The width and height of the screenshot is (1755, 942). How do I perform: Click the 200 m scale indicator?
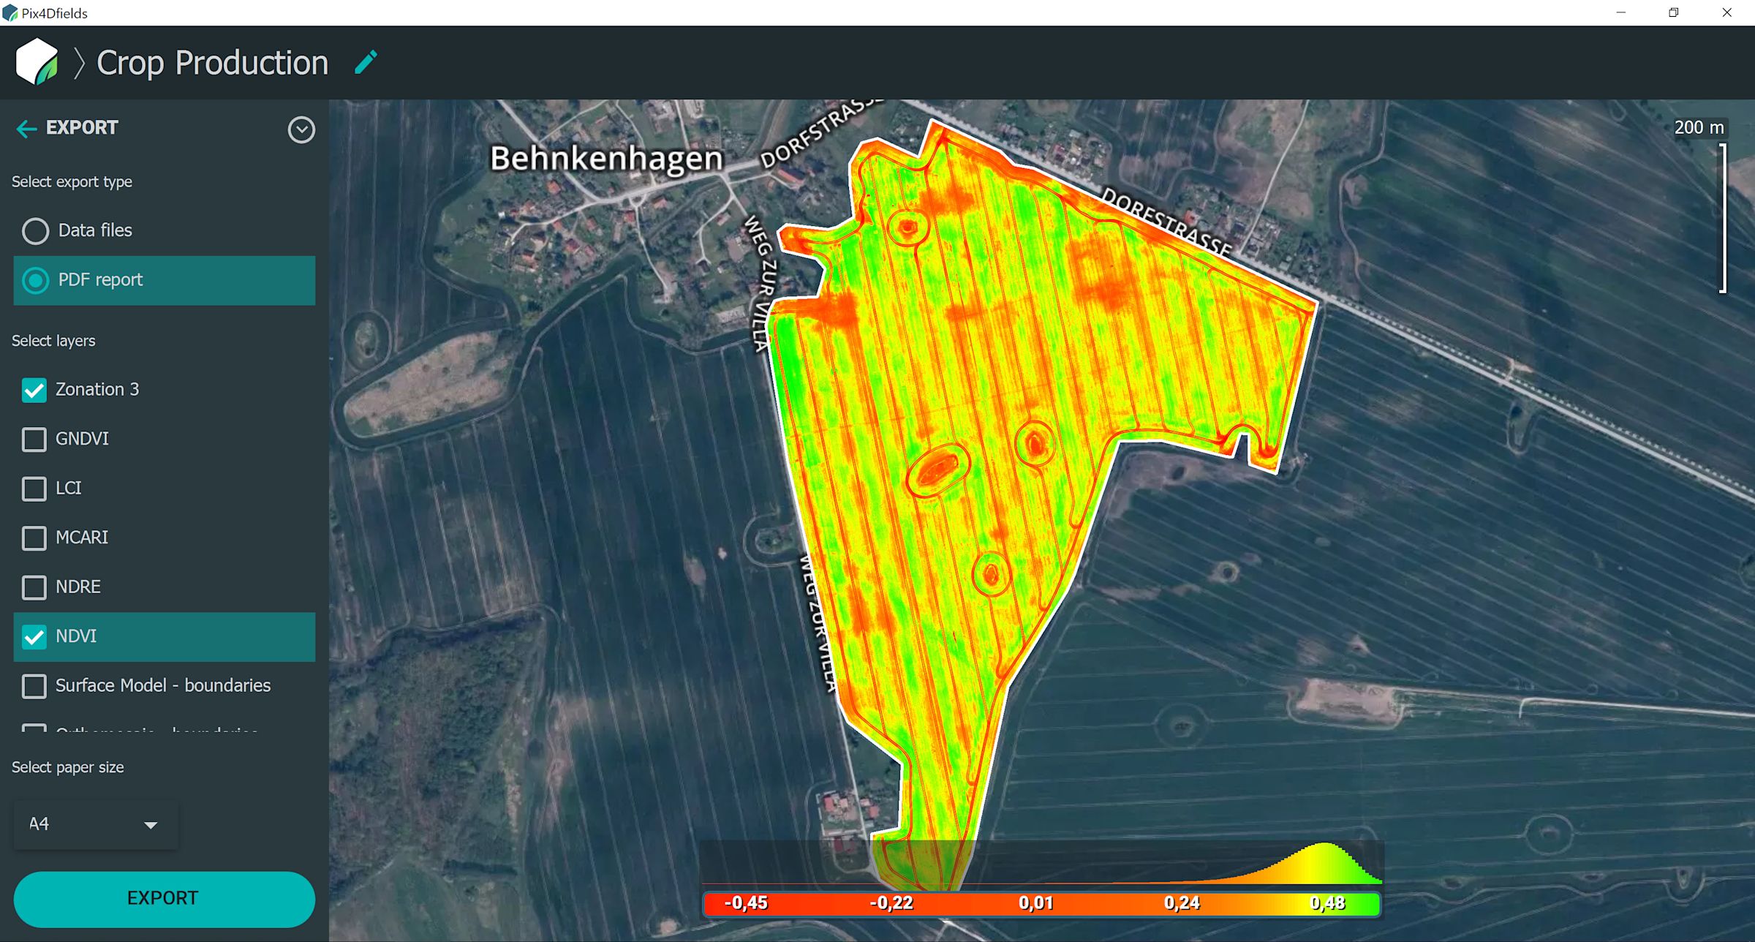coord(1699,127)
